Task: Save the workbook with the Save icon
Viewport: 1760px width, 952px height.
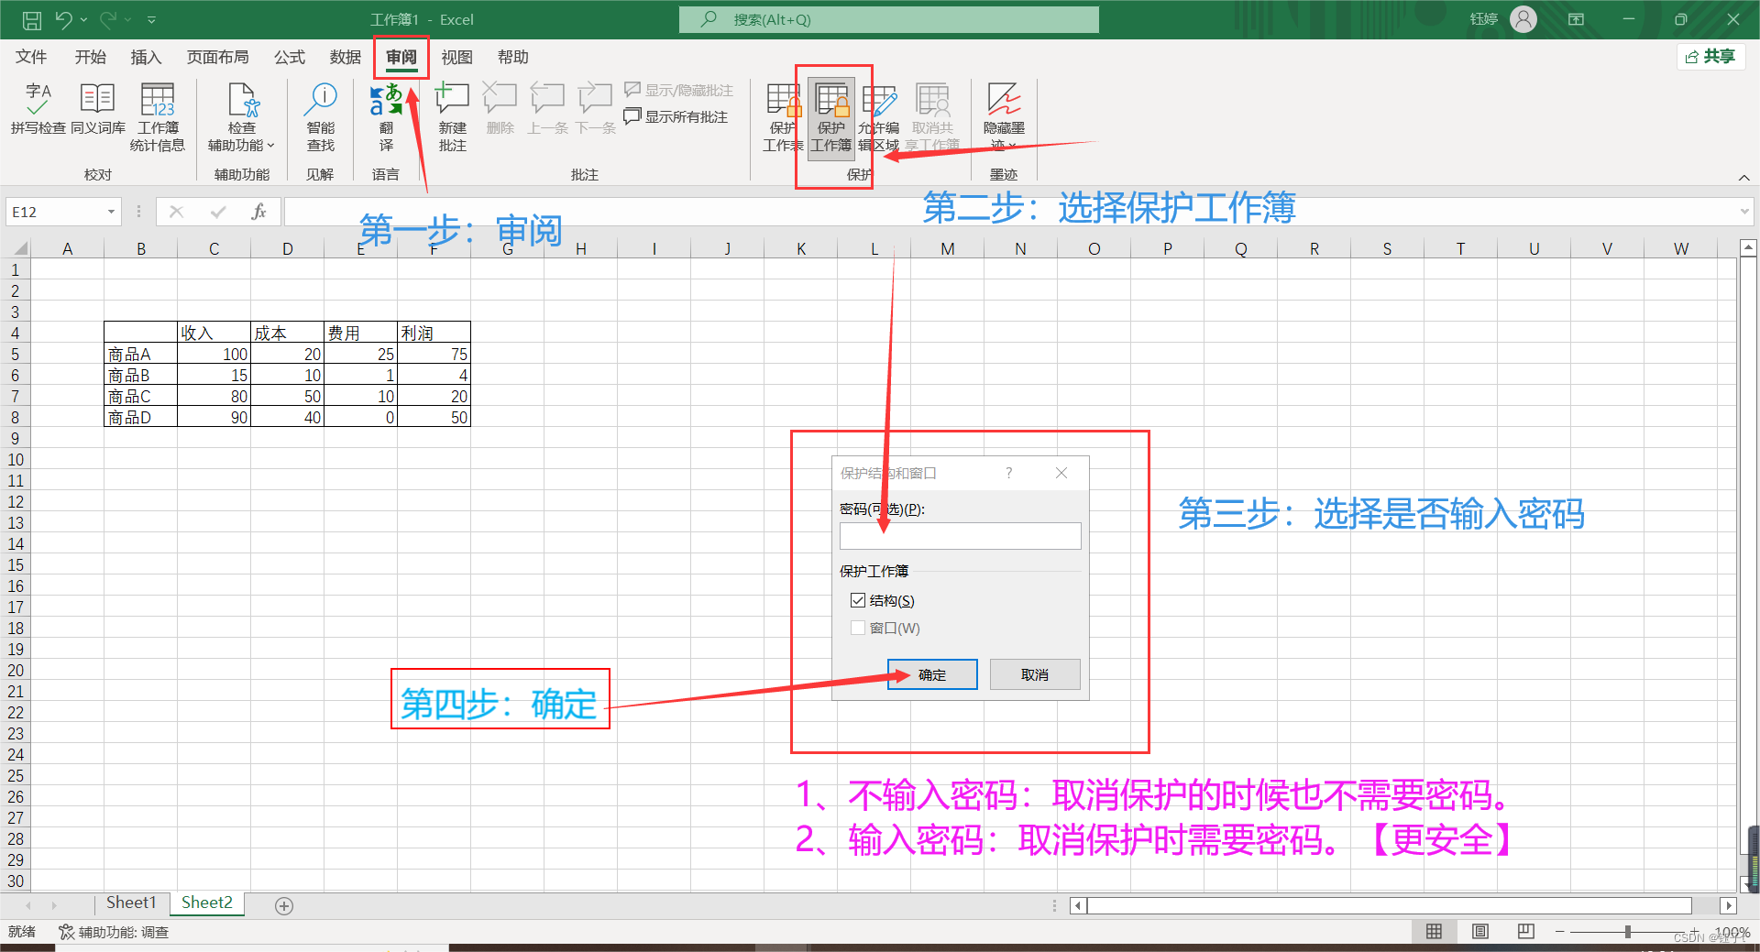Action: 31,19
